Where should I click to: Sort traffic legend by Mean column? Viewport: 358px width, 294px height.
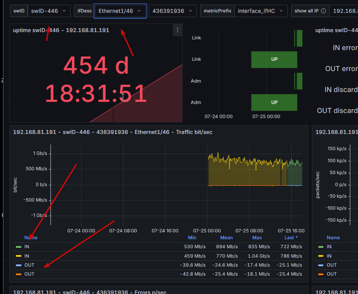226,238
